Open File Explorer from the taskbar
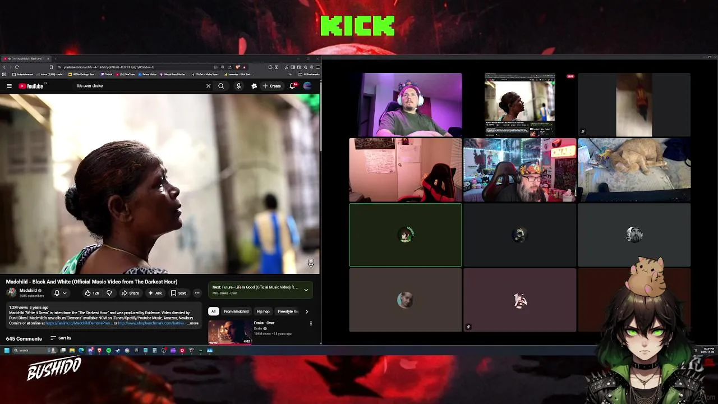Viewport: 718px width, 404px height. [72, 350]
